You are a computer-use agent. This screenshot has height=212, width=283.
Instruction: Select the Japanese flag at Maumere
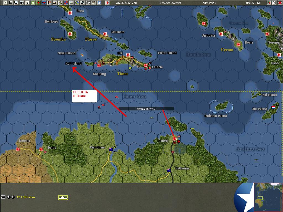(x=105, y=34)
